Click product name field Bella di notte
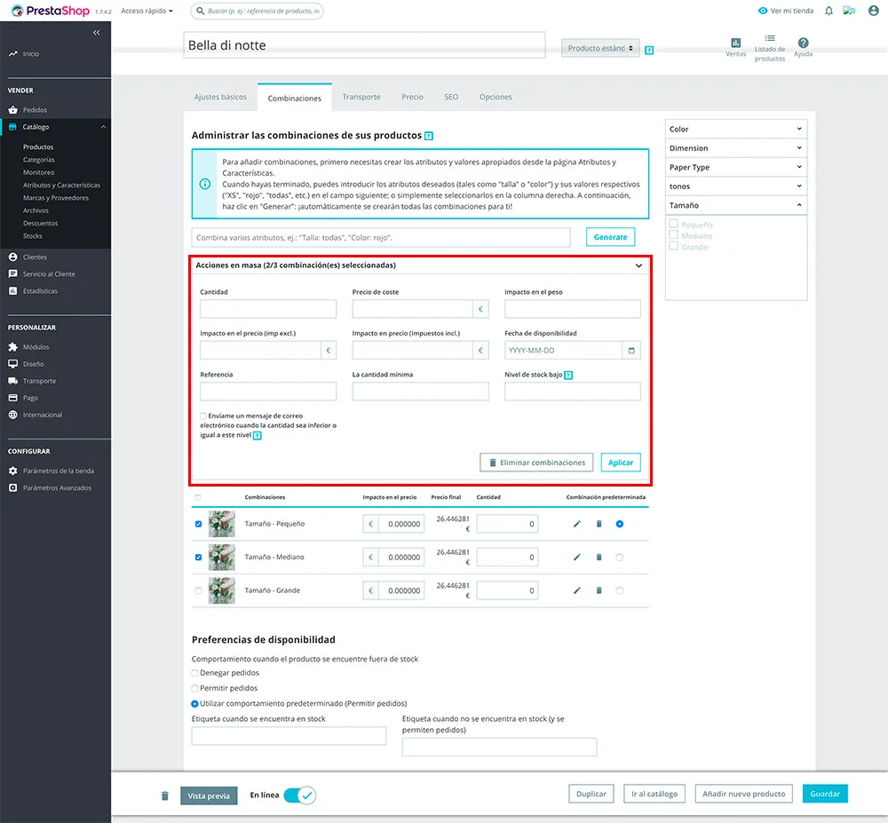 (x=364, y=45)
